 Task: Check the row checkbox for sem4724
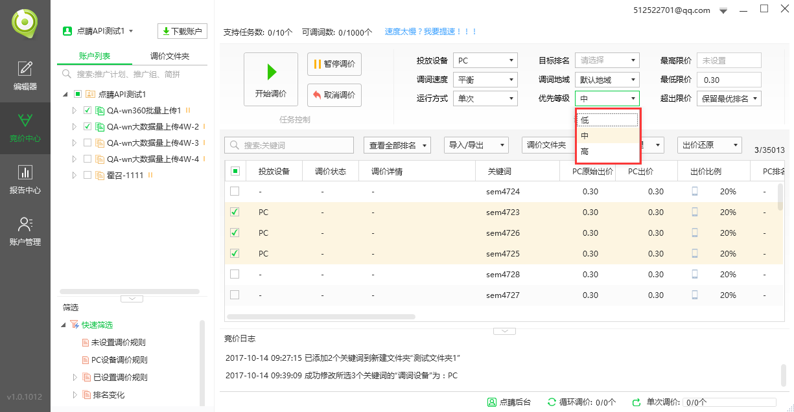pyautogui.click(x=235, y=191)
